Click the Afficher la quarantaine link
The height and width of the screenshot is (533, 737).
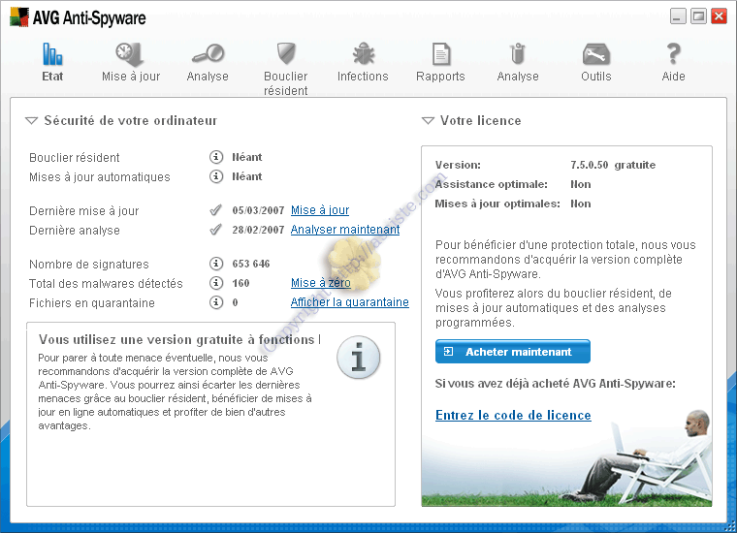click(x=350, y=302)
